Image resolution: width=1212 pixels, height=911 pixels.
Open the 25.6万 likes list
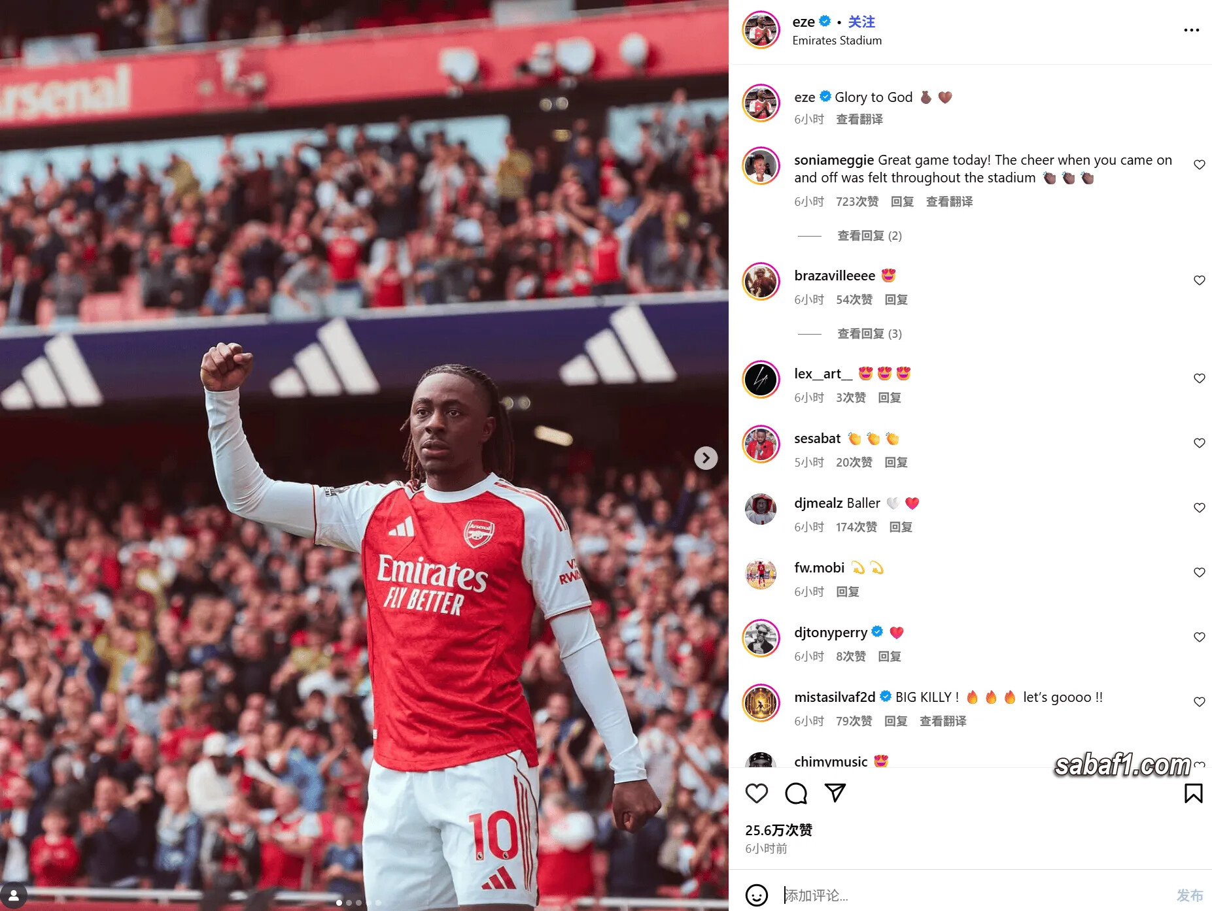[x=778, y=831]
